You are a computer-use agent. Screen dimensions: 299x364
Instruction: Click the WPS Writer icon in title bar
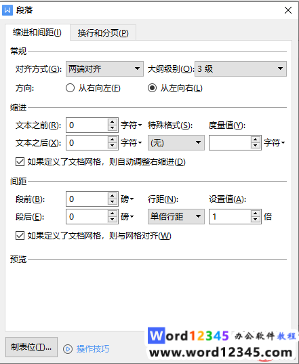[x=7, y=10]
